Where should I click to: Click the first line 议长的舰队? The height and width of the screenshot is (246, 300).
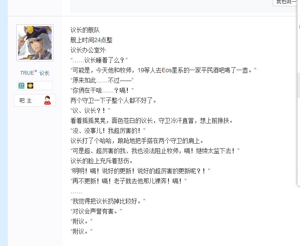(85, 30)
